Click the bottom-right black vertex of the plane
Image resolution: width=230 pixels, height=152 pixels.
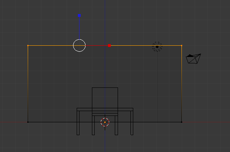(x=181, y=122)
